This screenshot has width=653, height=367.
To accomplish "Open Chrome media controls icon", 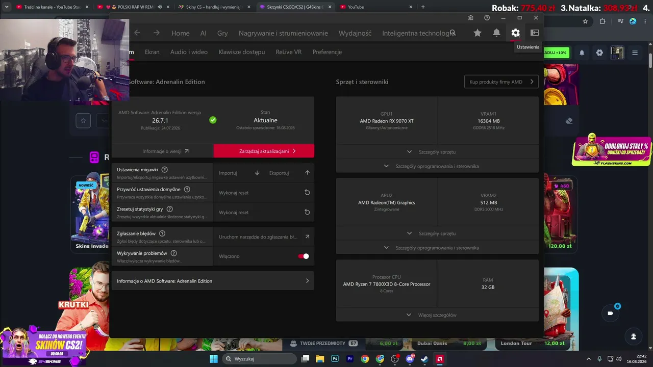I will [x=620, y=21].
